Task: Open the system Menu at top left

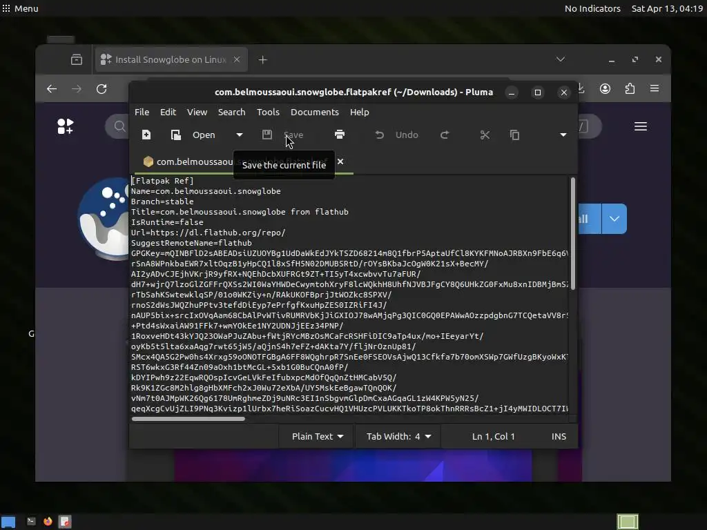Action: coord(20,8)
